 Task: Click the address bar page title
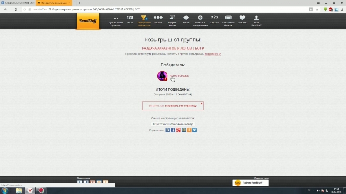tap(94, 9)
